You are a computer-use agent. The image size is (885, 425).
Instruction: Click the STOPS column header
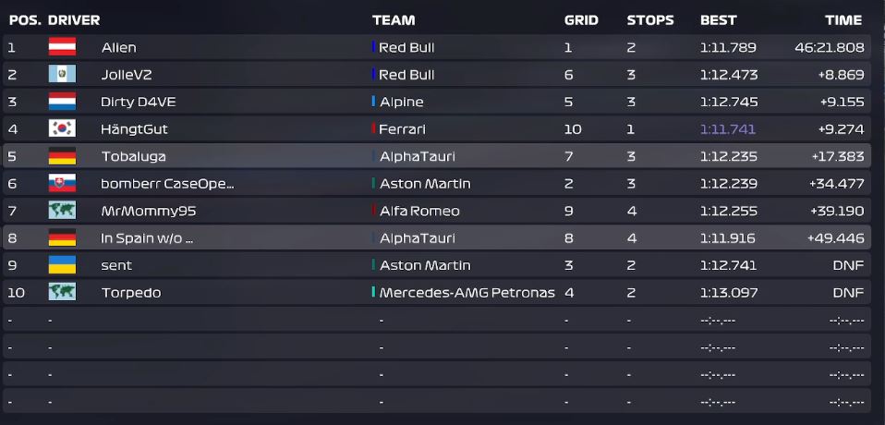tap(650, 20)
